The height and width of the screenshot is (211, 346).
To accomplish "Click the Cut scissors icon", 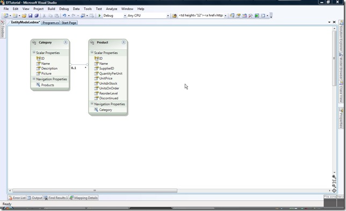I will click(x=44, y=16).
